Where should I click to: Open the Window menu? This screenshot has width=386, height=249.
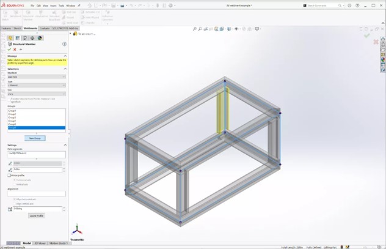pyautogui.click(x=71, y=6)
